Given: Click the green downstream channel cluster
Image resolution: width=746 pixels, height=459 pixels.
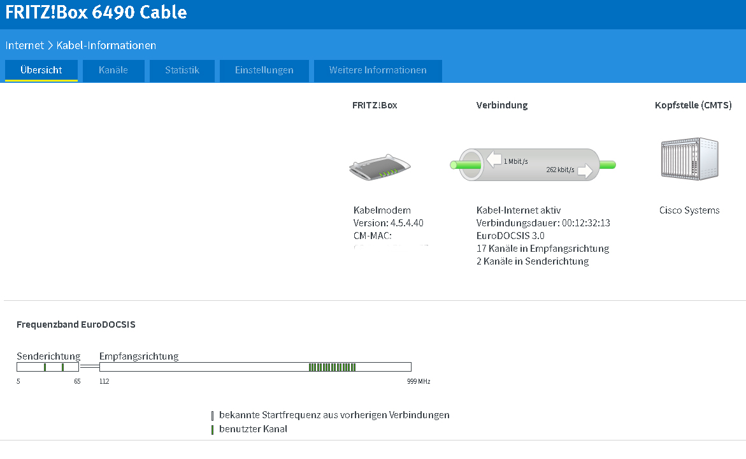Looking at the screenshot, I should 332,367.
